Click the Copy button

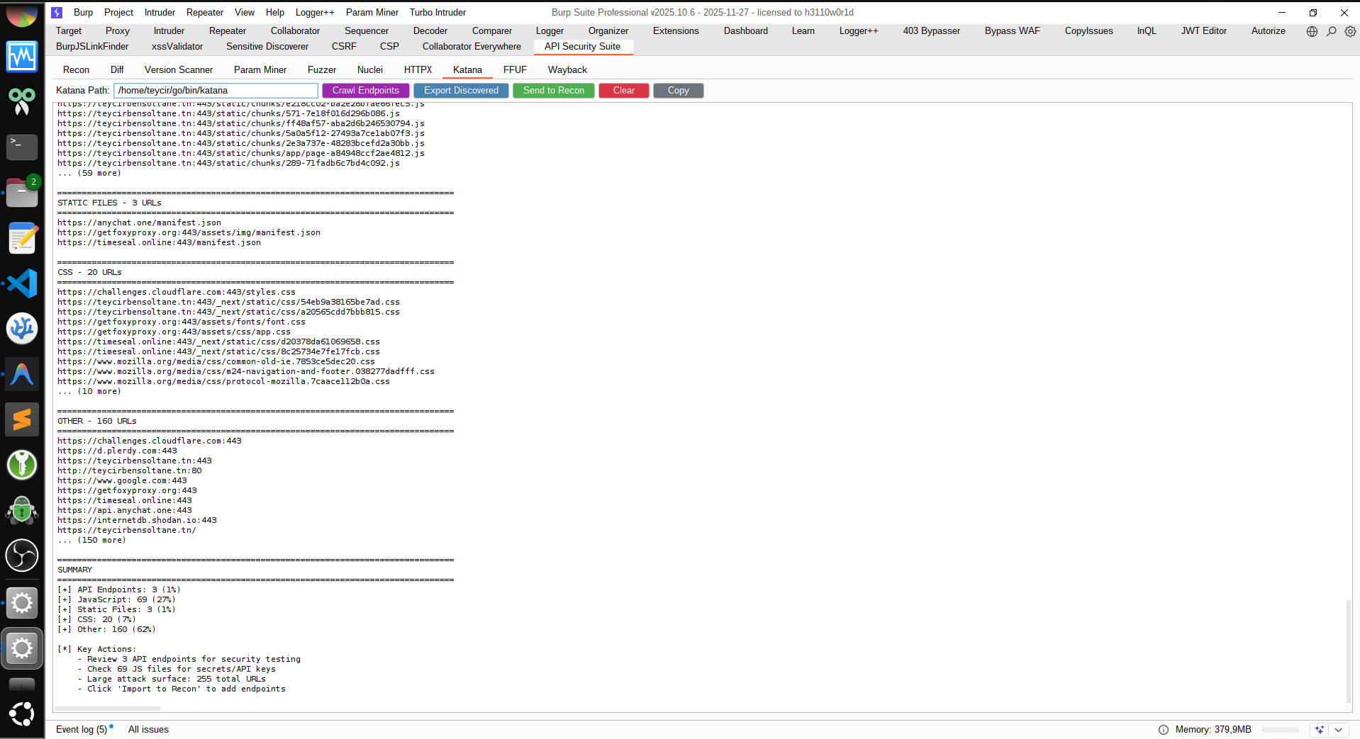679,91
